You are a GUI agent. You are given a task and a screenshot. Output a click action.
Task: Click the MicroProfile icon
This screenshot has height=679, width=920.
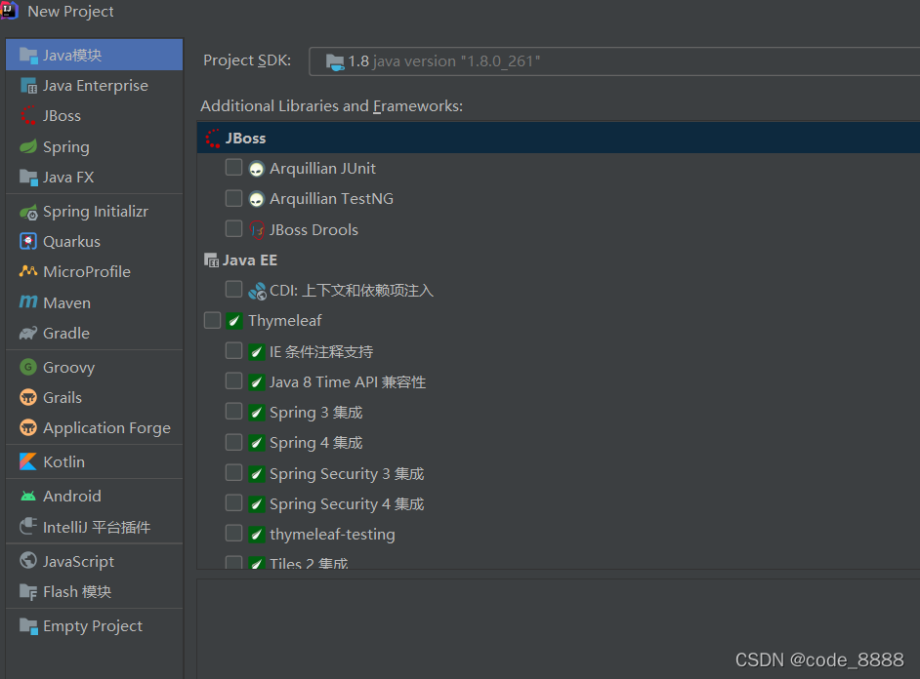(28, 271)
